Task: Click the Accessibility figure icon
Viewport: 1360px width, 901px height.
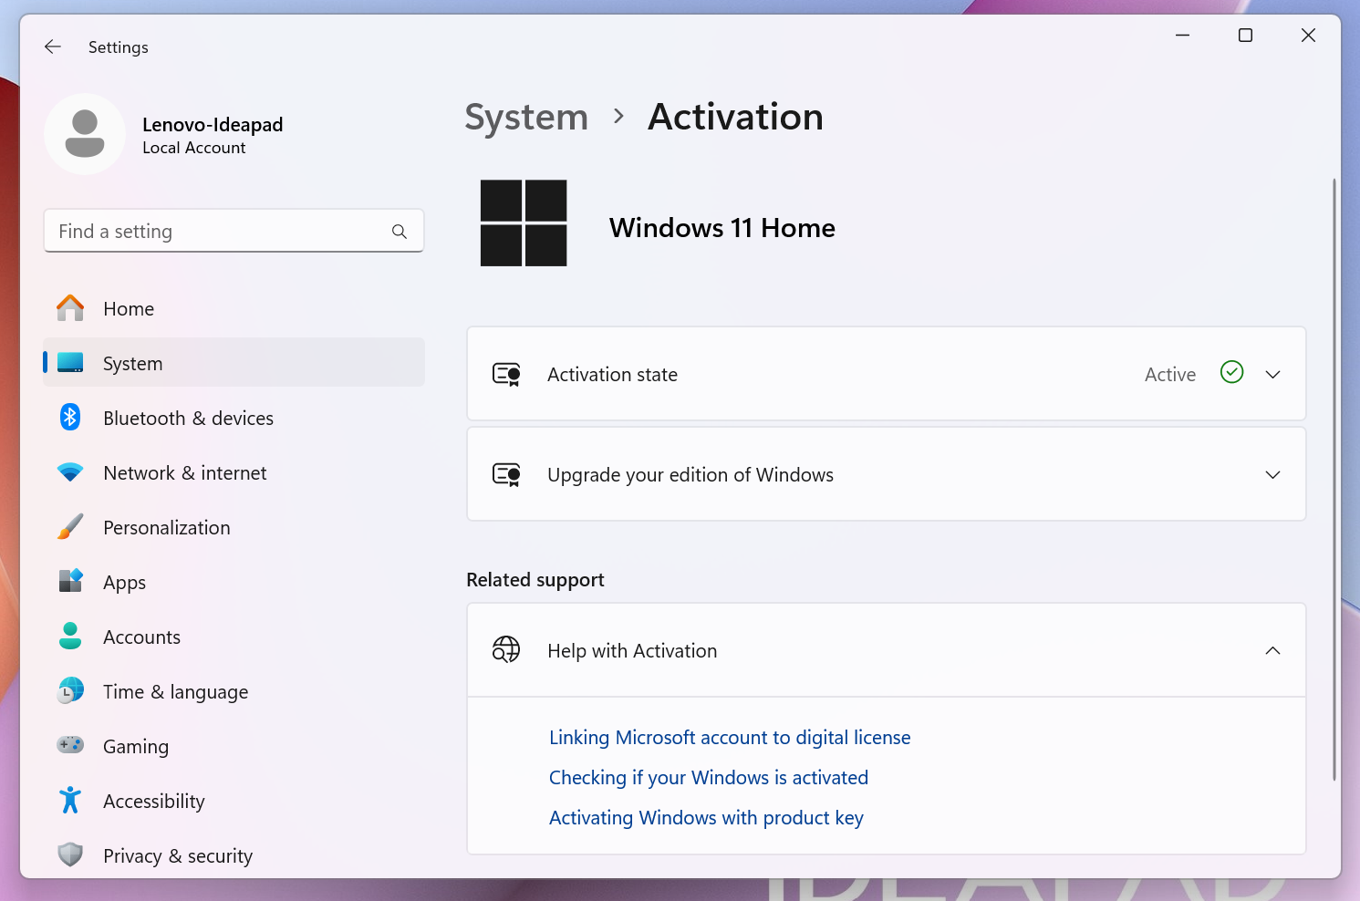Action: click(x=70, y=800)
